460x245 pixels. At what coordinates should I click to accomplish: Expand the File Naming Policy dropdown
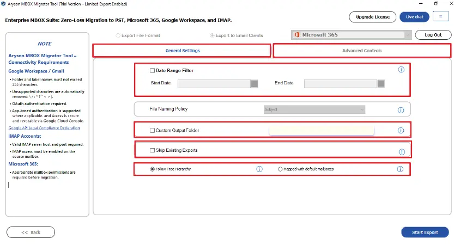[314, 109]
